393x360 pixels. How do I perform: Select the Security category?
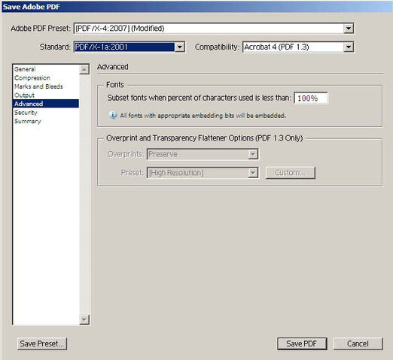(46, 113)
